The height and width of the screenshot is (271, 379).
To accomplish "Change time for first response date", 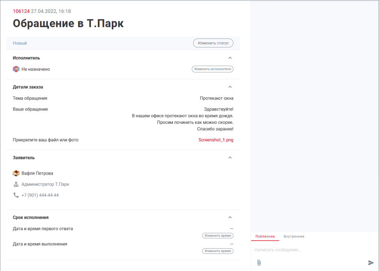I will 217,235.
